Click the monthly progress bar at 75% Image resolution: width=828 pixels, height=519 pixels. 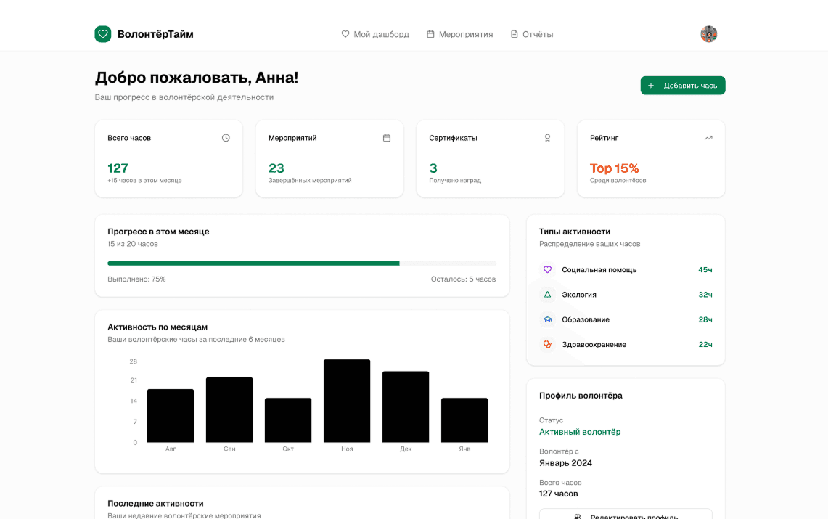coord(303,263)
